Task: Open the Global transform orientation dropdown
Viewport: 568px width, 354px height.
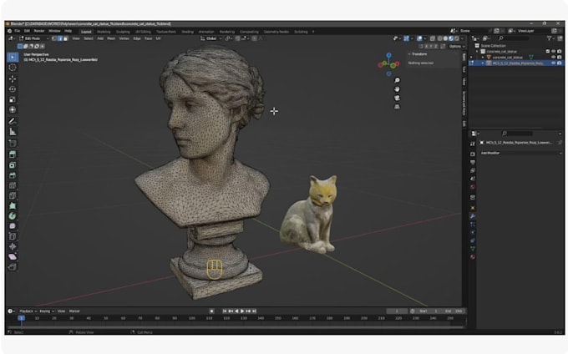Action: 211,38
